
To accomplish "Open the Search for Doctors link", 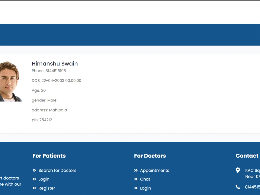I will click(x=57, y=170).
